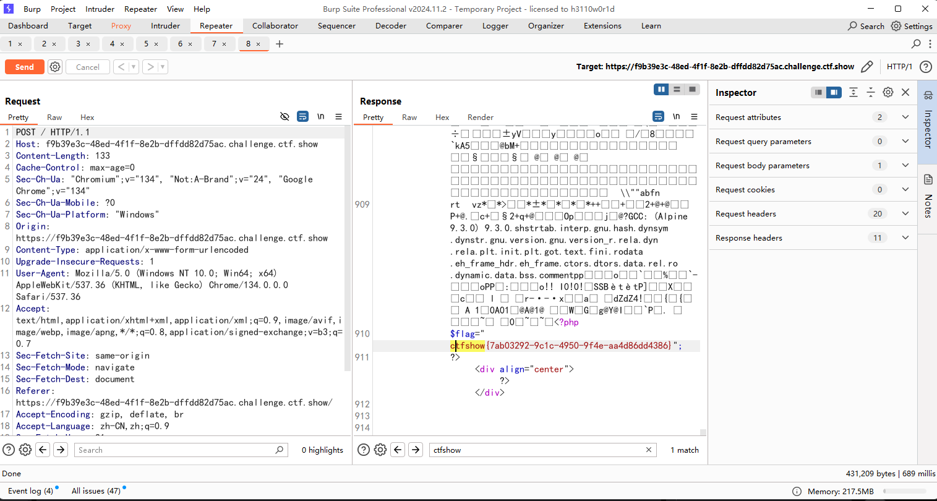Image resolution: width=937 pixels, height=501 pixels.
Task: Switch to the Intruder tab
Action: click(x=165, y=26)
